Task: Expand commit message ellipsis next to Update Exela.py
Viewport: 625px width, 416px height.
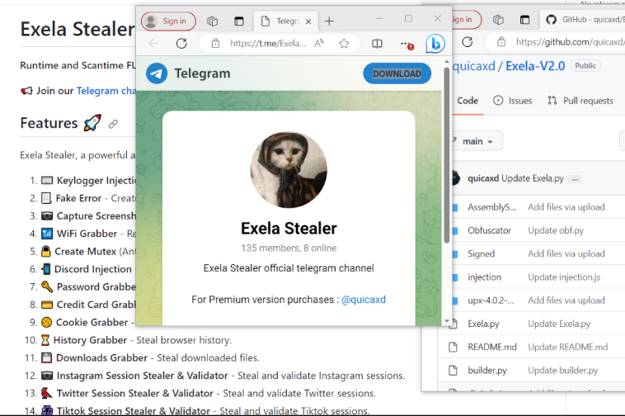Action: (x=575, y=179)
